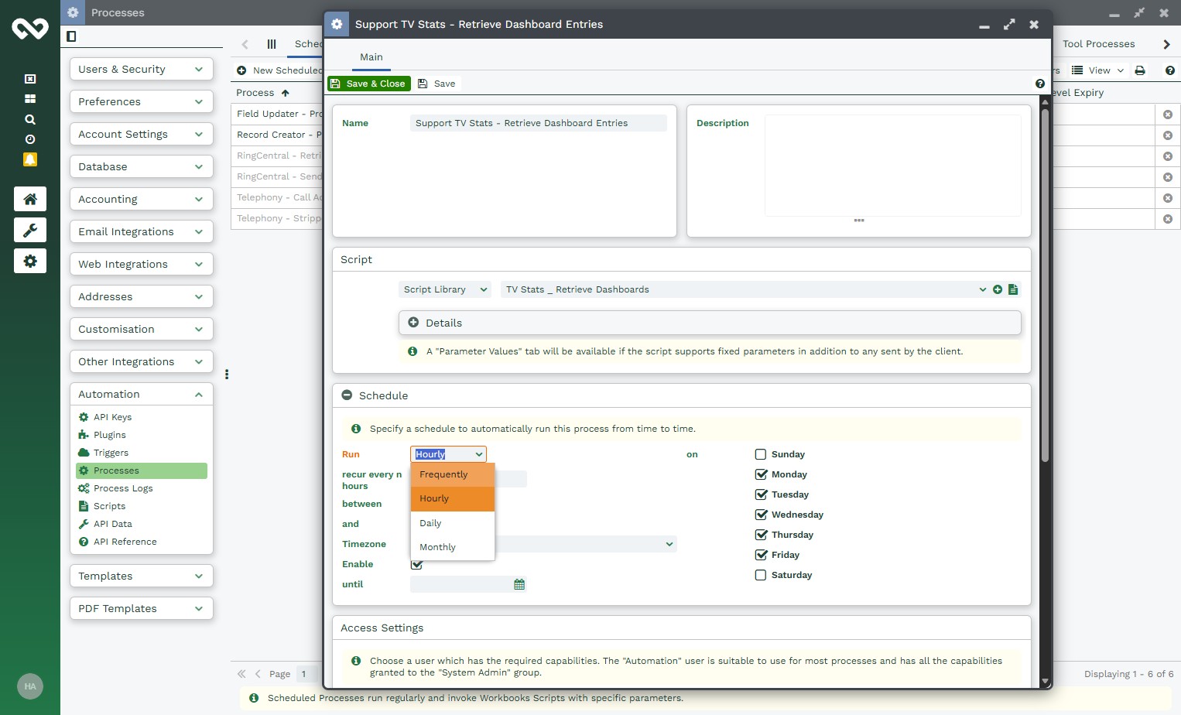Check the Sunday checkbox
1181x715 pixels.
coord(761,454)
